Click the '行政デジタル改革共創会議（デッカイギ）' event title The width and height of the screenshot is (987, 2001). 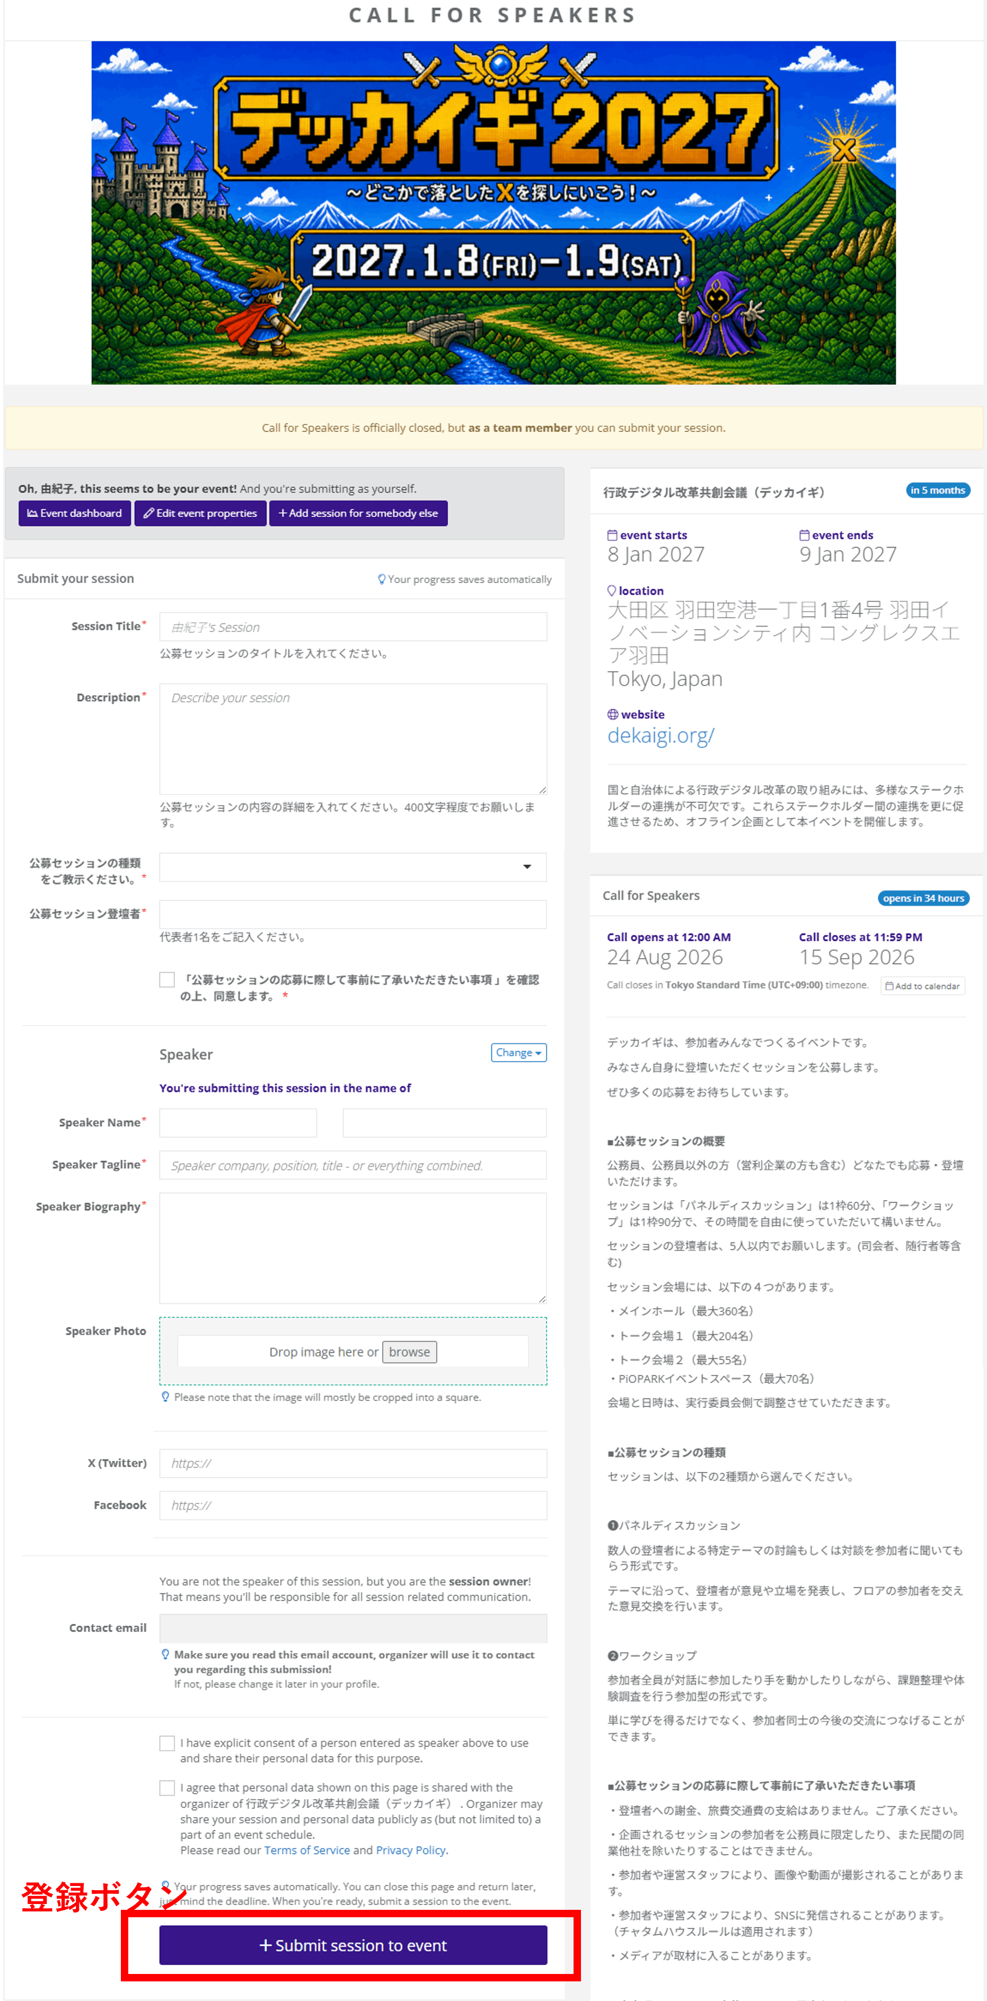click(713, 492)
